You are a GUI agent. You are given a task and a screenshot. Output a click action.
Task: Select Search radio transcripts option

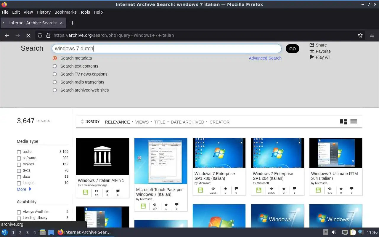pos(55,82)
